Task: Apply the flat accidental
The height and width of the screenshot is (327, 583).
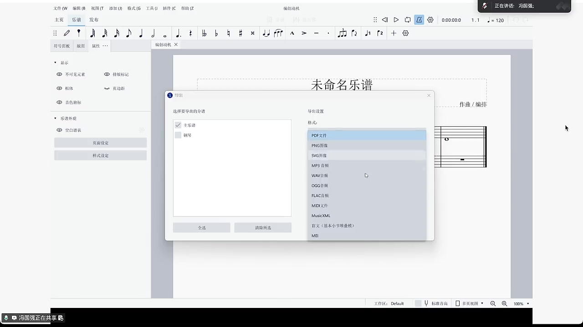Action: pyautogui.click(x=216, y=33)
